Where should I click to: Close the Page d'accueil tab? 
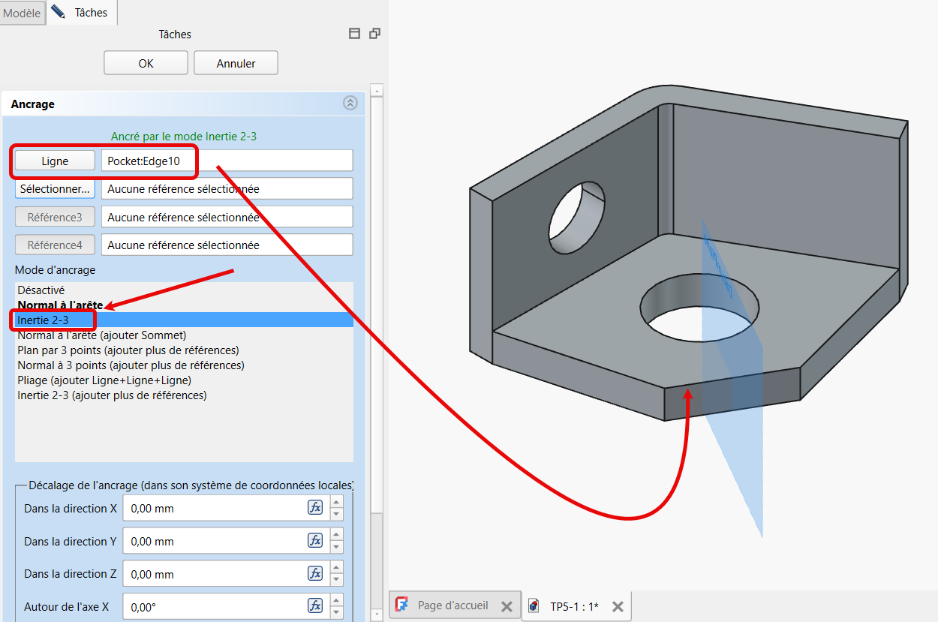click(x=507, y=606)
